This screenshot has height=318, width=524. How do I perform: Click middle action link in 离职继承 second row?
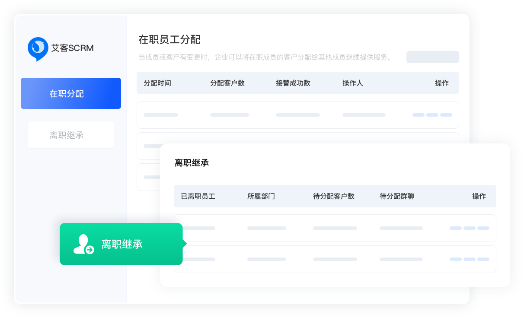(x=469, y=259)
